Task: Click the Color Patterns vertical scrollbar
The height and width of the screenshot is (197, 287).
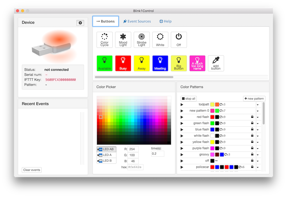Action: tap(263, 113)
